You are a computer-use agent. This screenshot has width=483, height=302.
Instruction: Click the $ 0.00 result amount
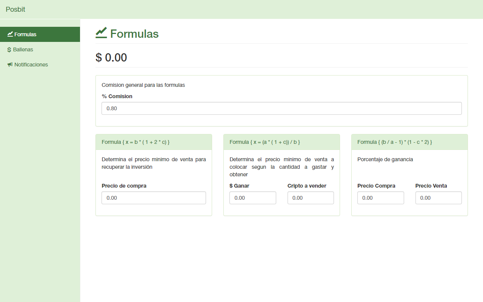111,57
